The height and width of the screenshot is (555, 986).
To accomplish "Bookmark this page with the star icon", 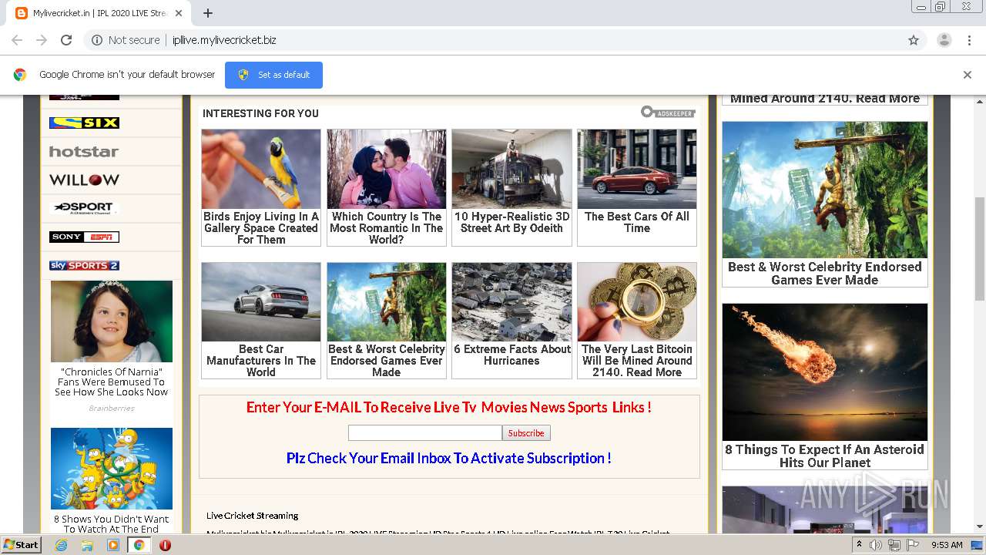I will pos(914,40).
